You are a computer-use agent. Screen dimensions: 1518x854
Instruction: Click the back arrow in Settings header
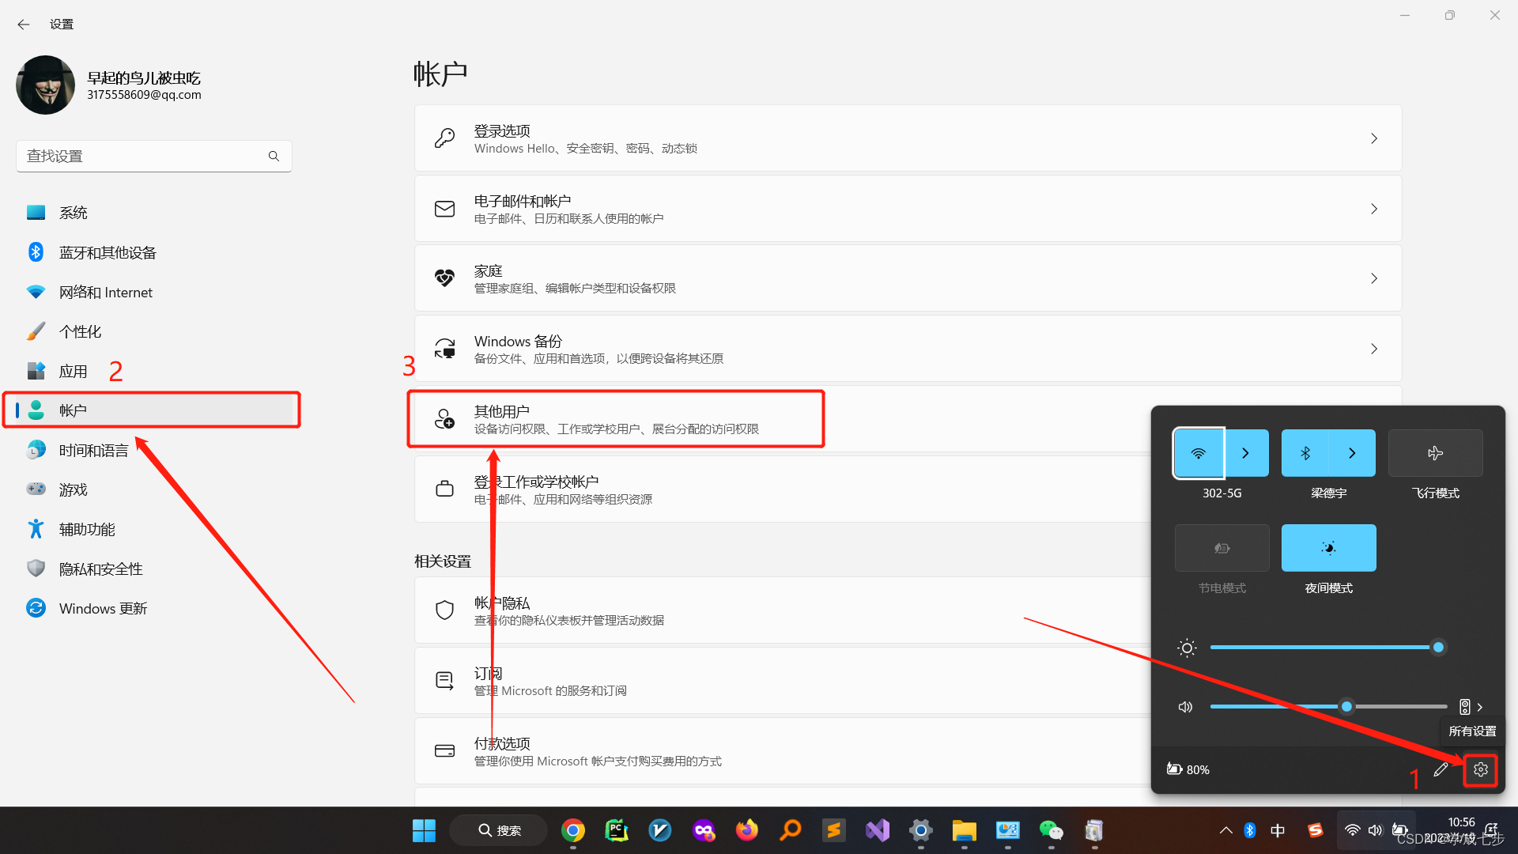point(24,25)
